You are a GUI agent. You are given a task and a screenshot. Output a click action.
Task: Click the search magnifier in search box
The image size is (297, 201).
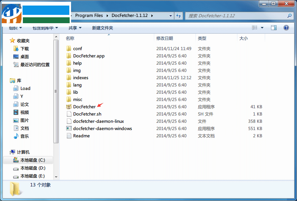[289, 16]
